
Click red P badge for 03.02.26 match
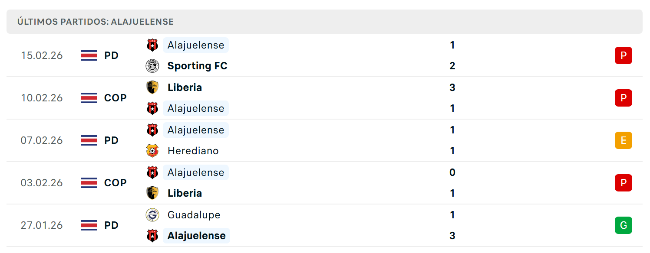coord(623,183)
